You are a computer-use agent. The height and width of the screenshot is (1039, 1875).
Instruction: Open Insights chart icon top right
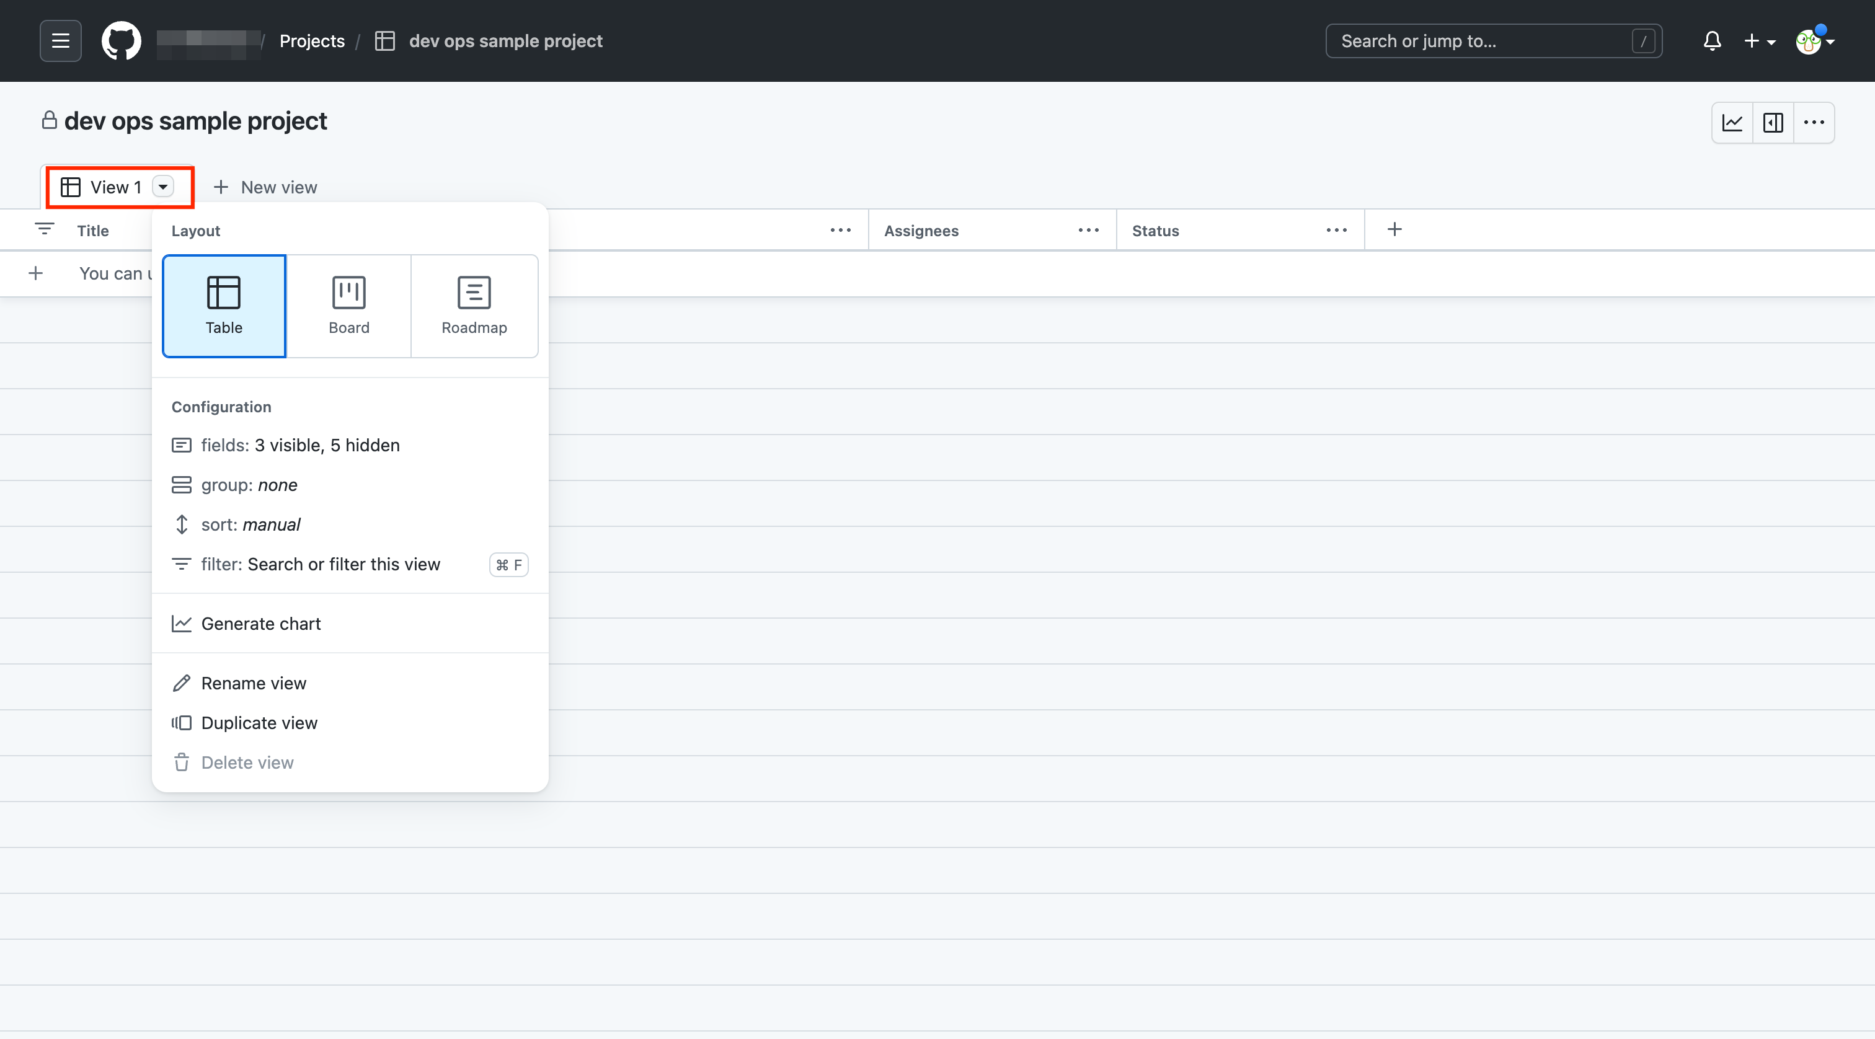click(1732, 122)
